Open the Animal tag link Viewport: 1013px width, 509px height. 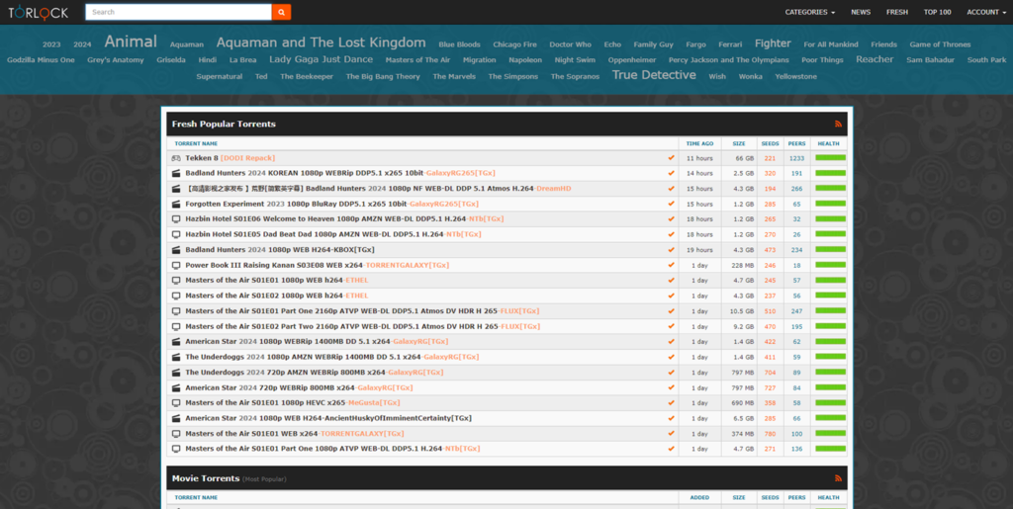(131, 42)
